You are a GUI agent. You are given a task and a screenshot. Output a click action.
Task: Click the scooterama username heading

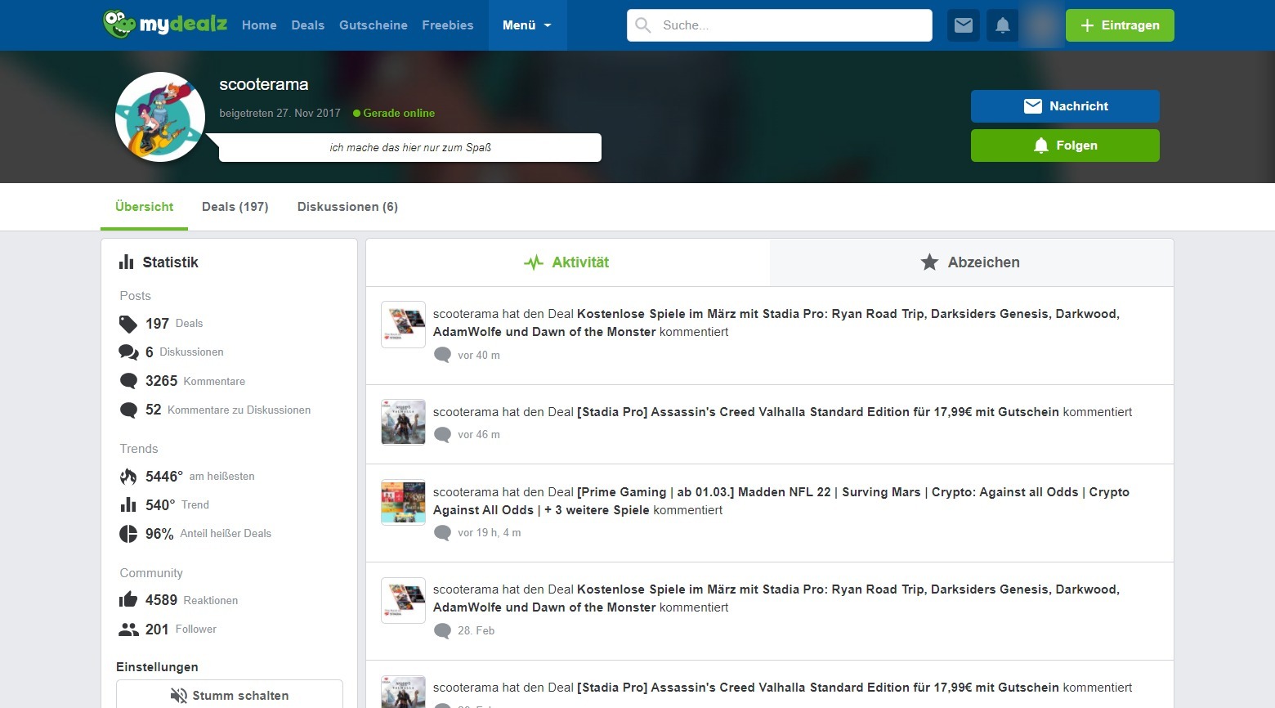pos(264,84)
